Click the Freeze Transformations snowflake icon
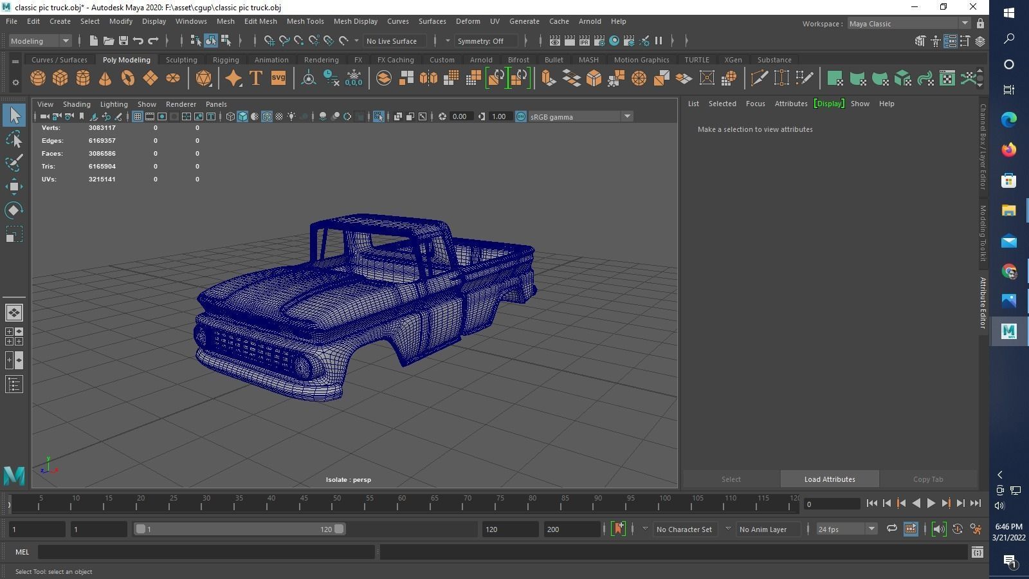This screenshot has height=579, width=1029. point(354,78)
